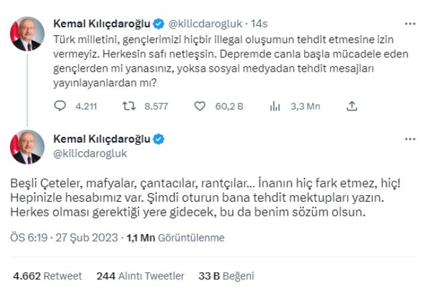The height and width of the screenshot is (294, 425).
Task: Click the profile avatar on the second tweet
Action: click(27, 147)
